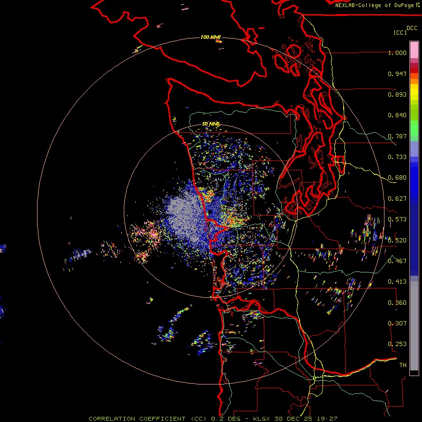Viewport: 422px width, 422px height.
Task: Select the TH threshold label
Action: click(403, 365)
